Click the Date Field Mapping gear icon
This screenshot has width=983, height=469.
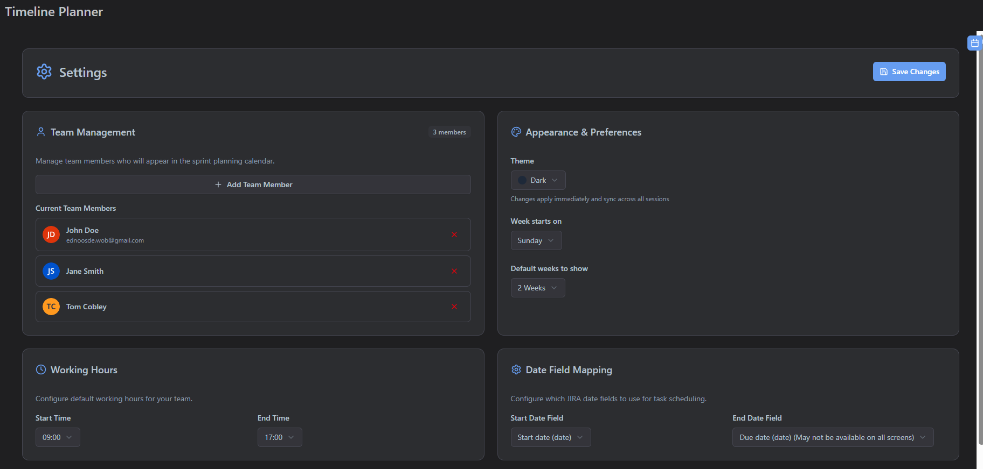tap(516, 369)
